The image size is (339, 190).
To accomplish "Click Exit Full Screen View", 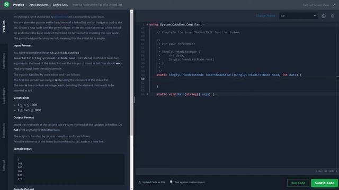I will 316,5.
